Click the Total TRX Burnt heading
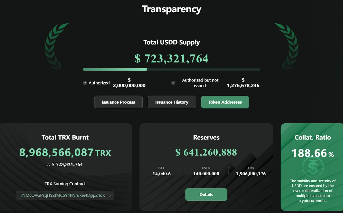Screen dimensions: 343x213 65,137
